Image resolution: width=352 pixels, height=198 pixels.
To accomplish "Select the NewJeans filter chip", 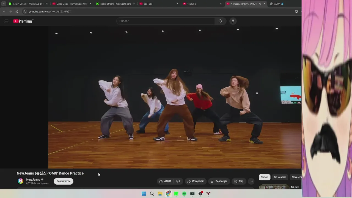I will click(296, 177).
